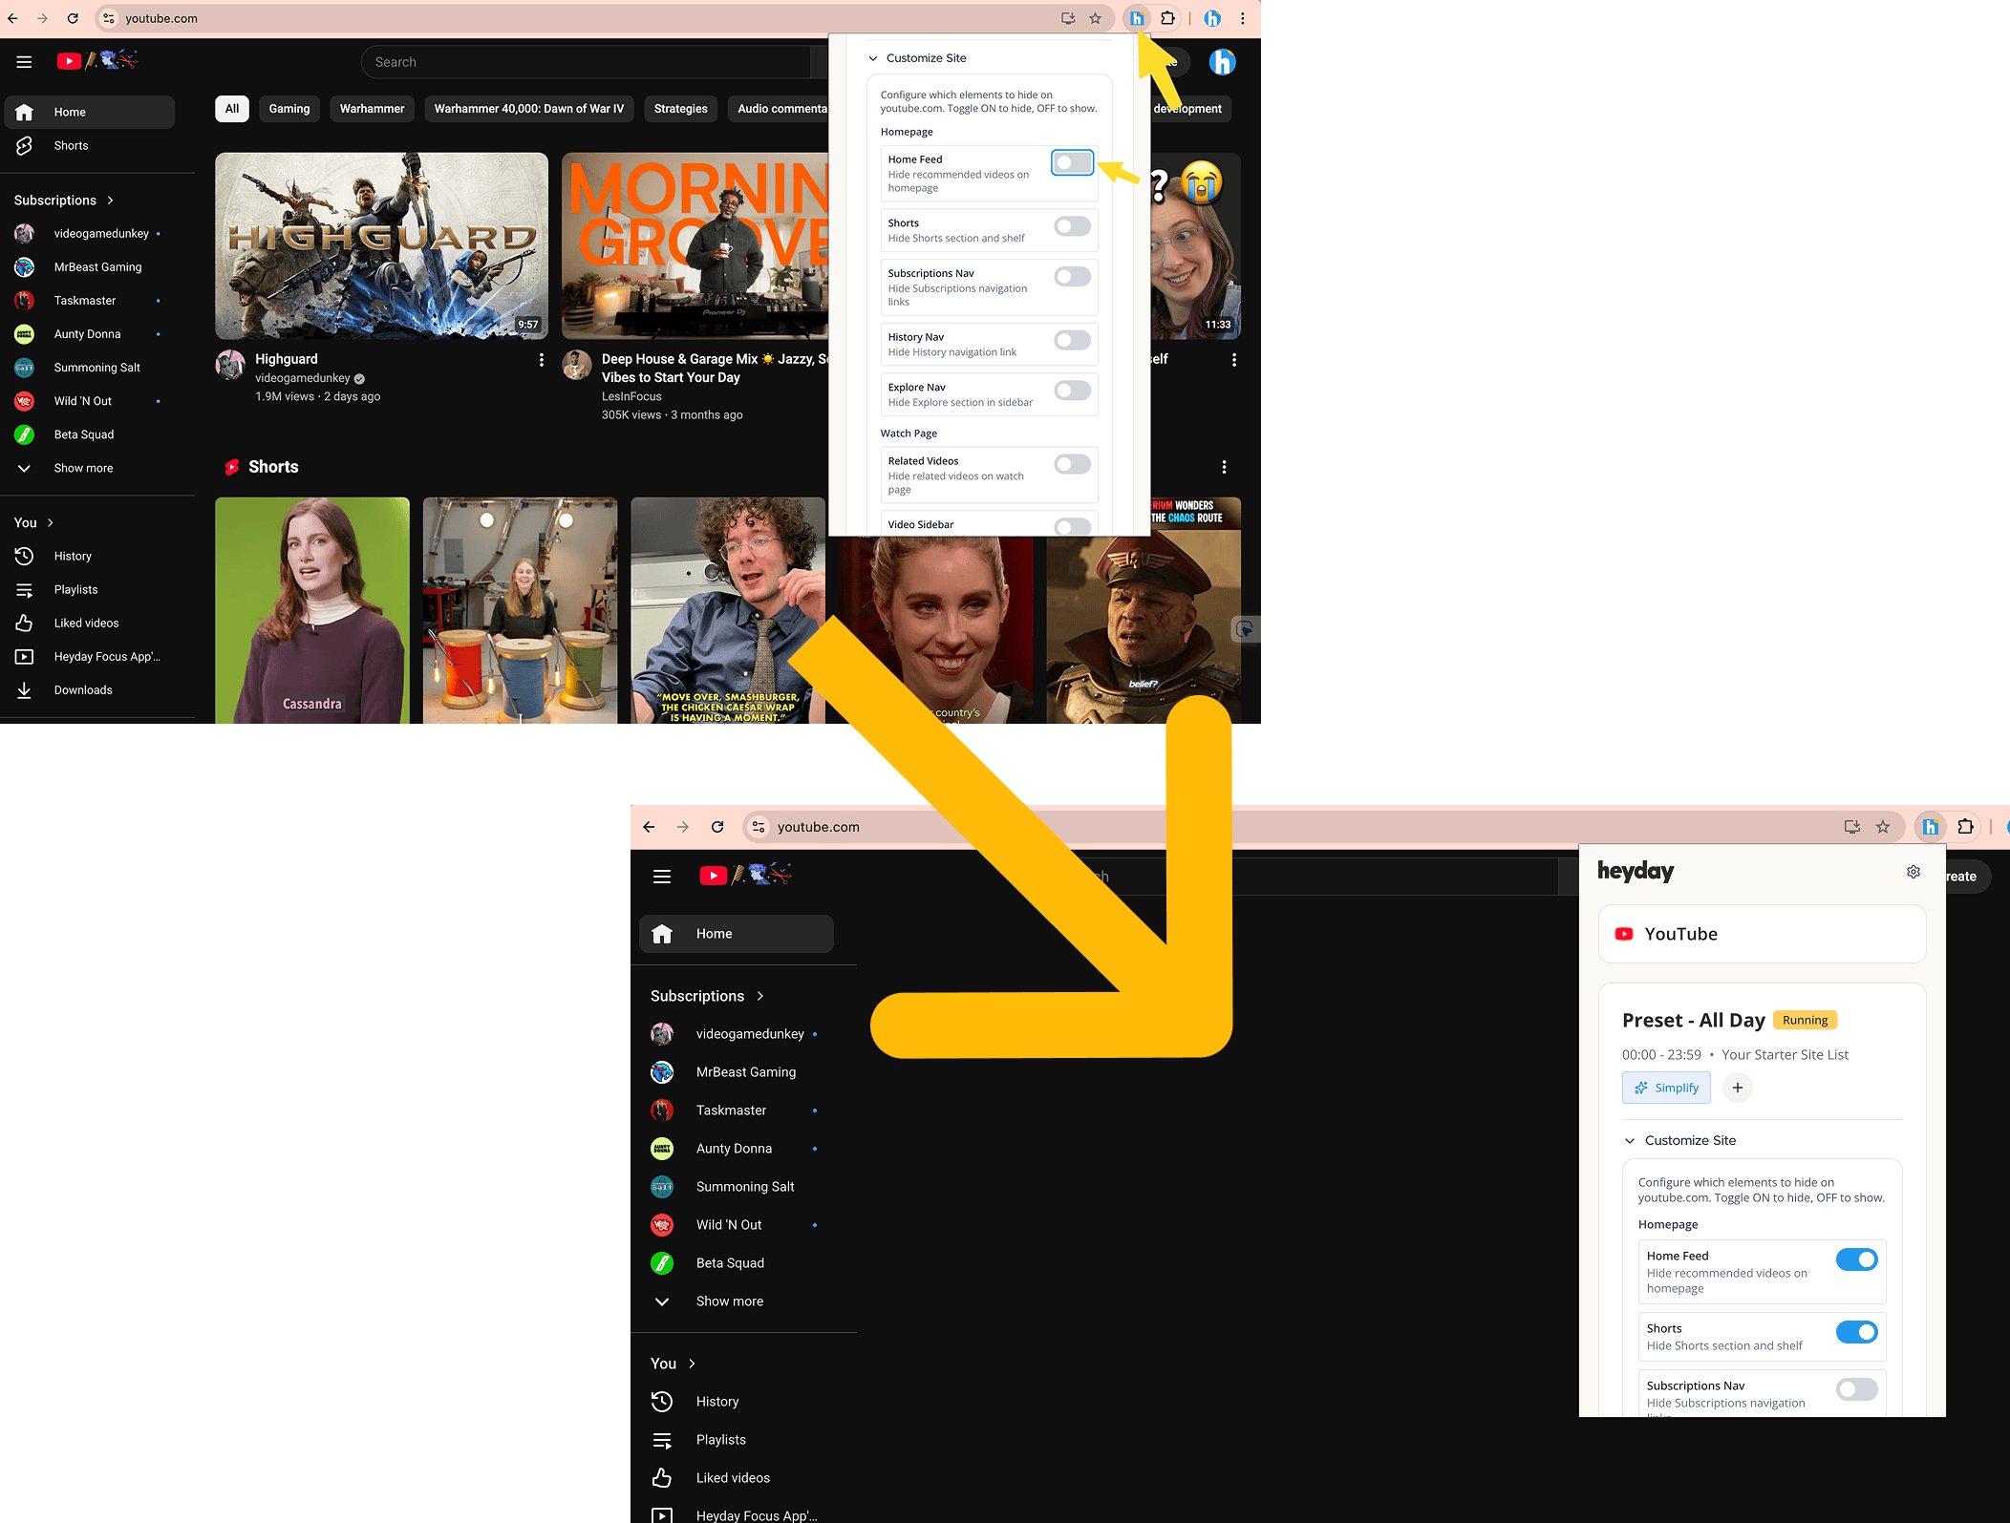Click the Heyday extension icon in the bottom toolbar
Screen dimensions: 2010x1523
[1931, 827]
